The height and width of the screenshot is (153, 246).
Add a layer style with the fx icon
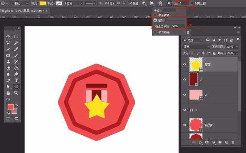[x=201, y=142]
